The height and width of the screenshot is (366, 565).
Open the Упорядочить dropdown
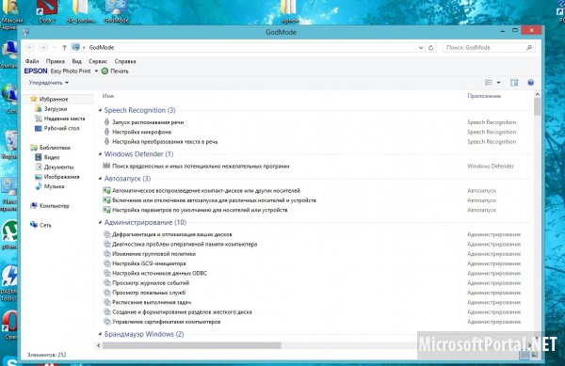49,83
